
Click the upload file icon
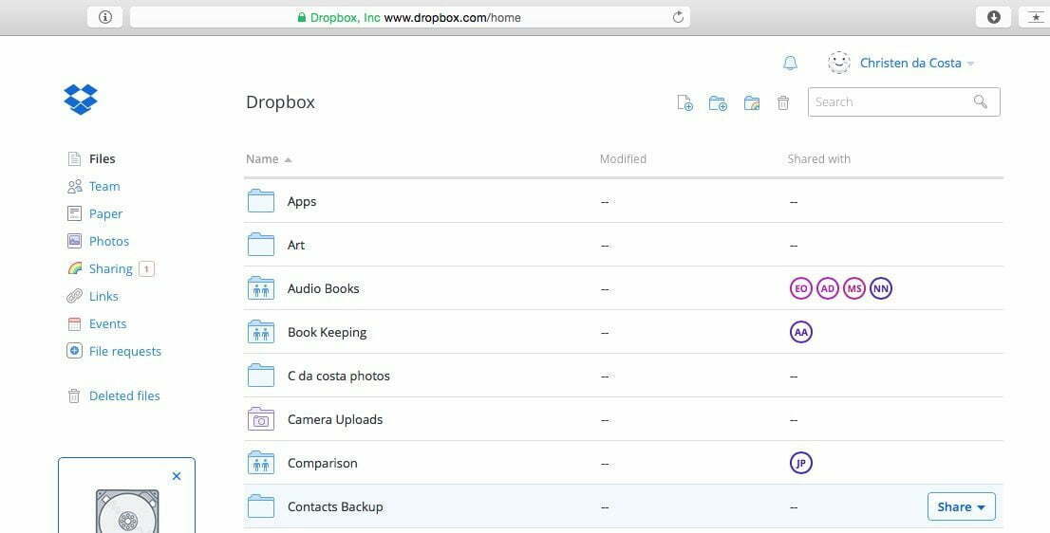click(x=684, y=102)
